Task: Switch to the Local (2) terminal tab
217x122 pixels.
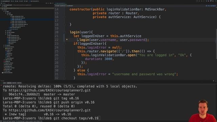Action: 14,83
